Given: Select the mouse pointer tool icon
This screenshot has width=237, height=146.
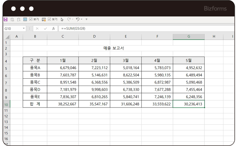Looking at the screenshot, I should (62, 20).
